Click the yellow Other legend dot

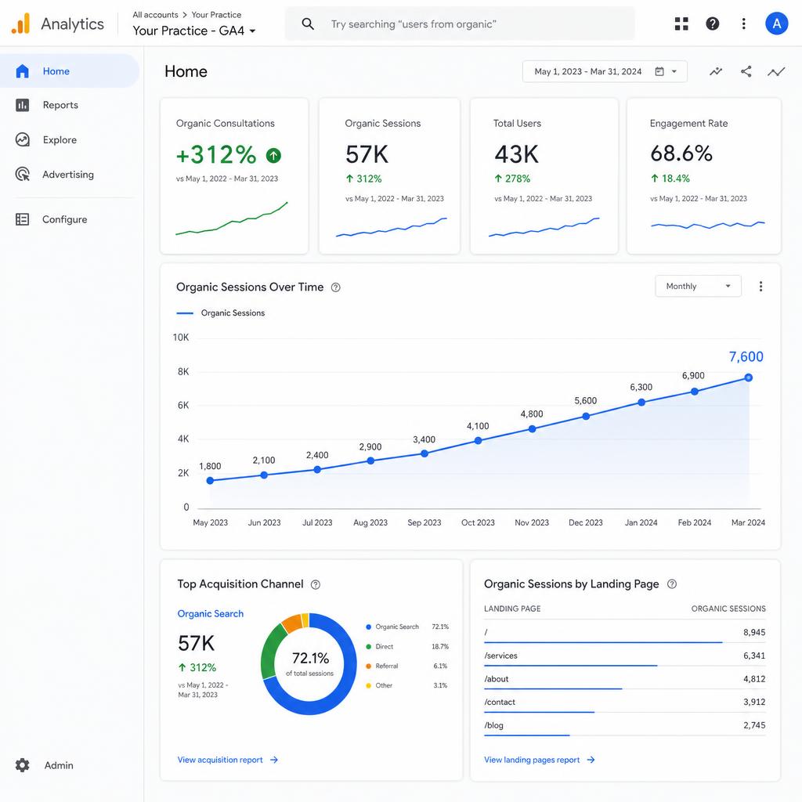(x=368, y=686)
